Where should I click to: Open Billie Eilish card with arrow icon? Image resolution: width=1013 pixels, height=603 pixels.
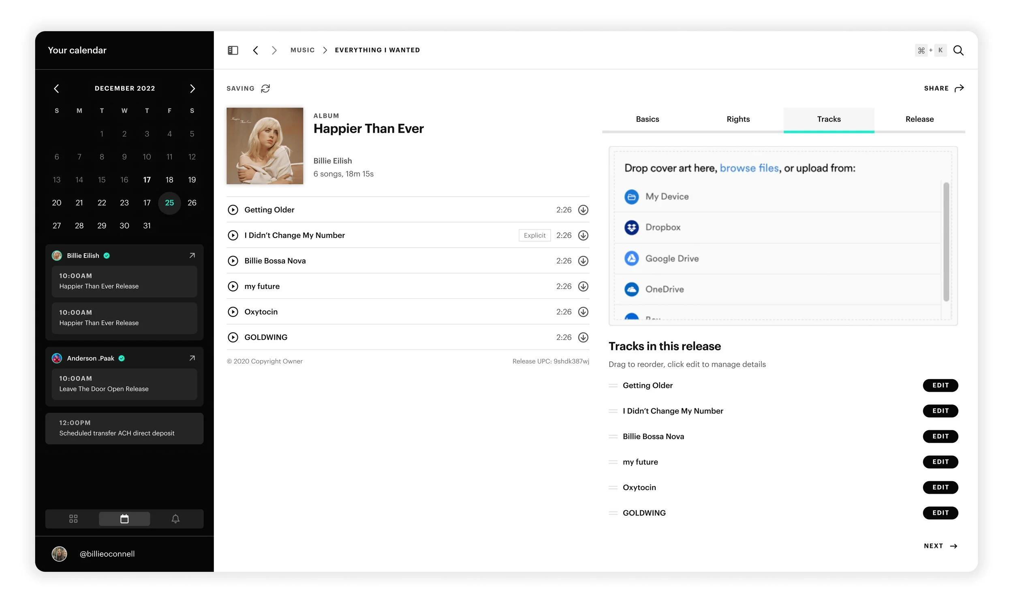point(192,256)
